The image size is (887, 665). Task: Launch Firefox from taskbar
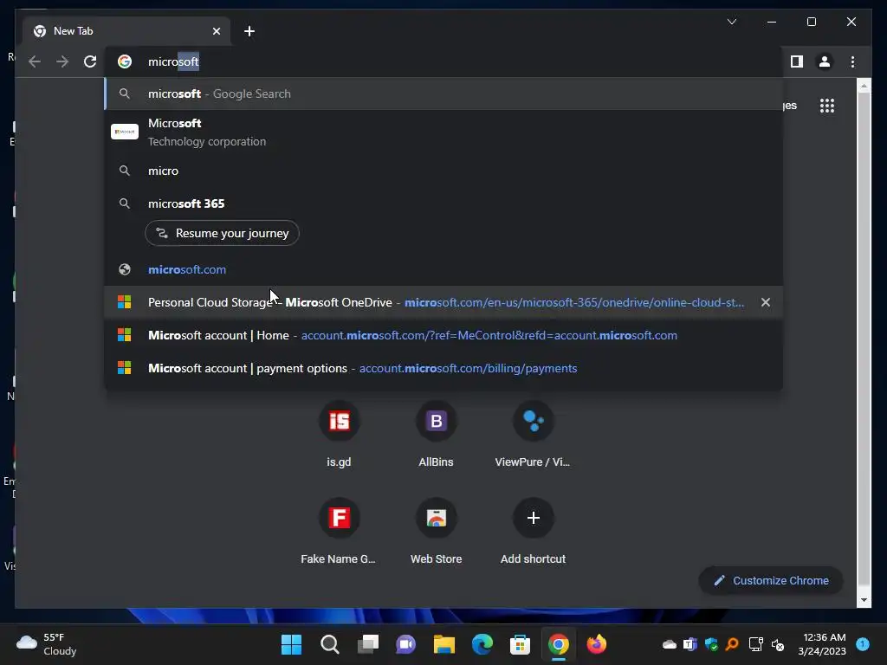coord(596,644)
